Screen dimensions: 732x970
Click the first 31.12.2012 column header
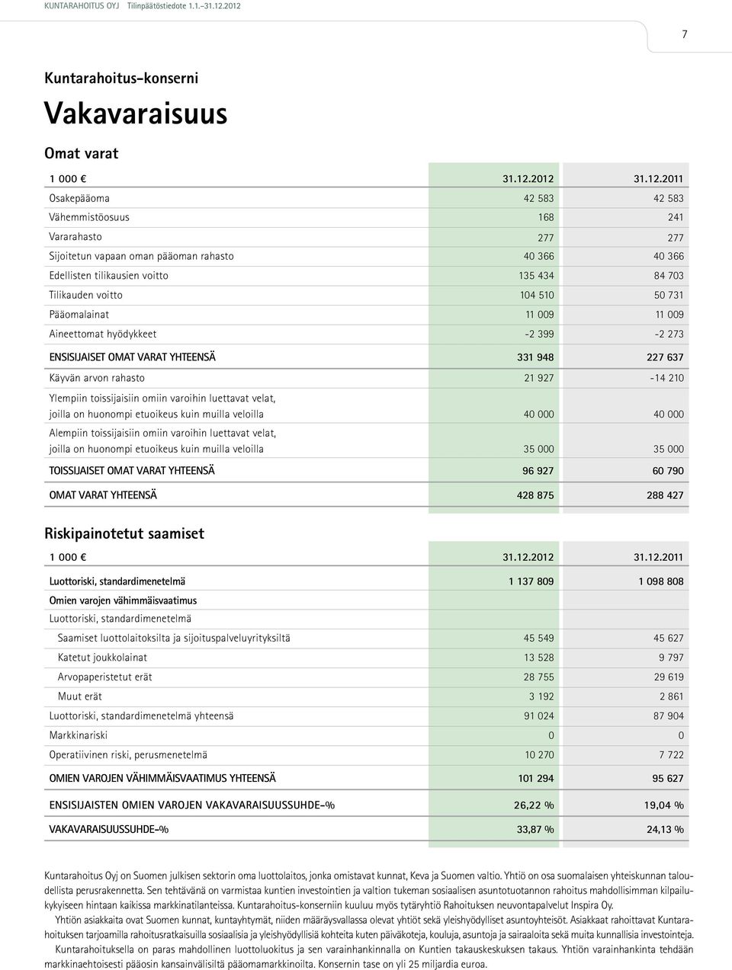pyautogui.click(x=528, y=180)
